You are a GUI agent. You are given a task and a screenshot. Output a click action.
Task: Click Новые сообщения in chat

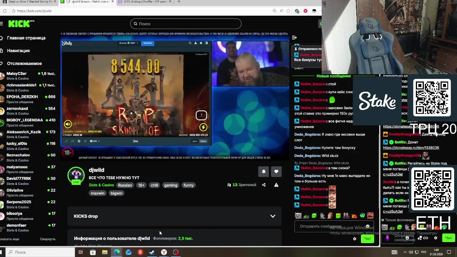click(x=333, y=76)
